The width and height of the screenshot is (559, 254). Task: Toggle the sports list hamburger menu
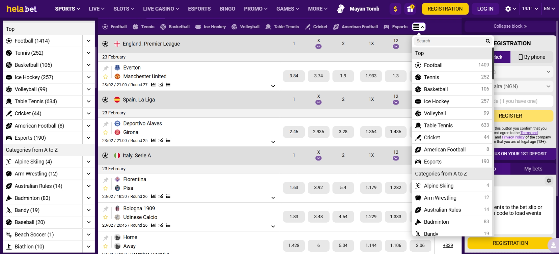coord(419,27)
